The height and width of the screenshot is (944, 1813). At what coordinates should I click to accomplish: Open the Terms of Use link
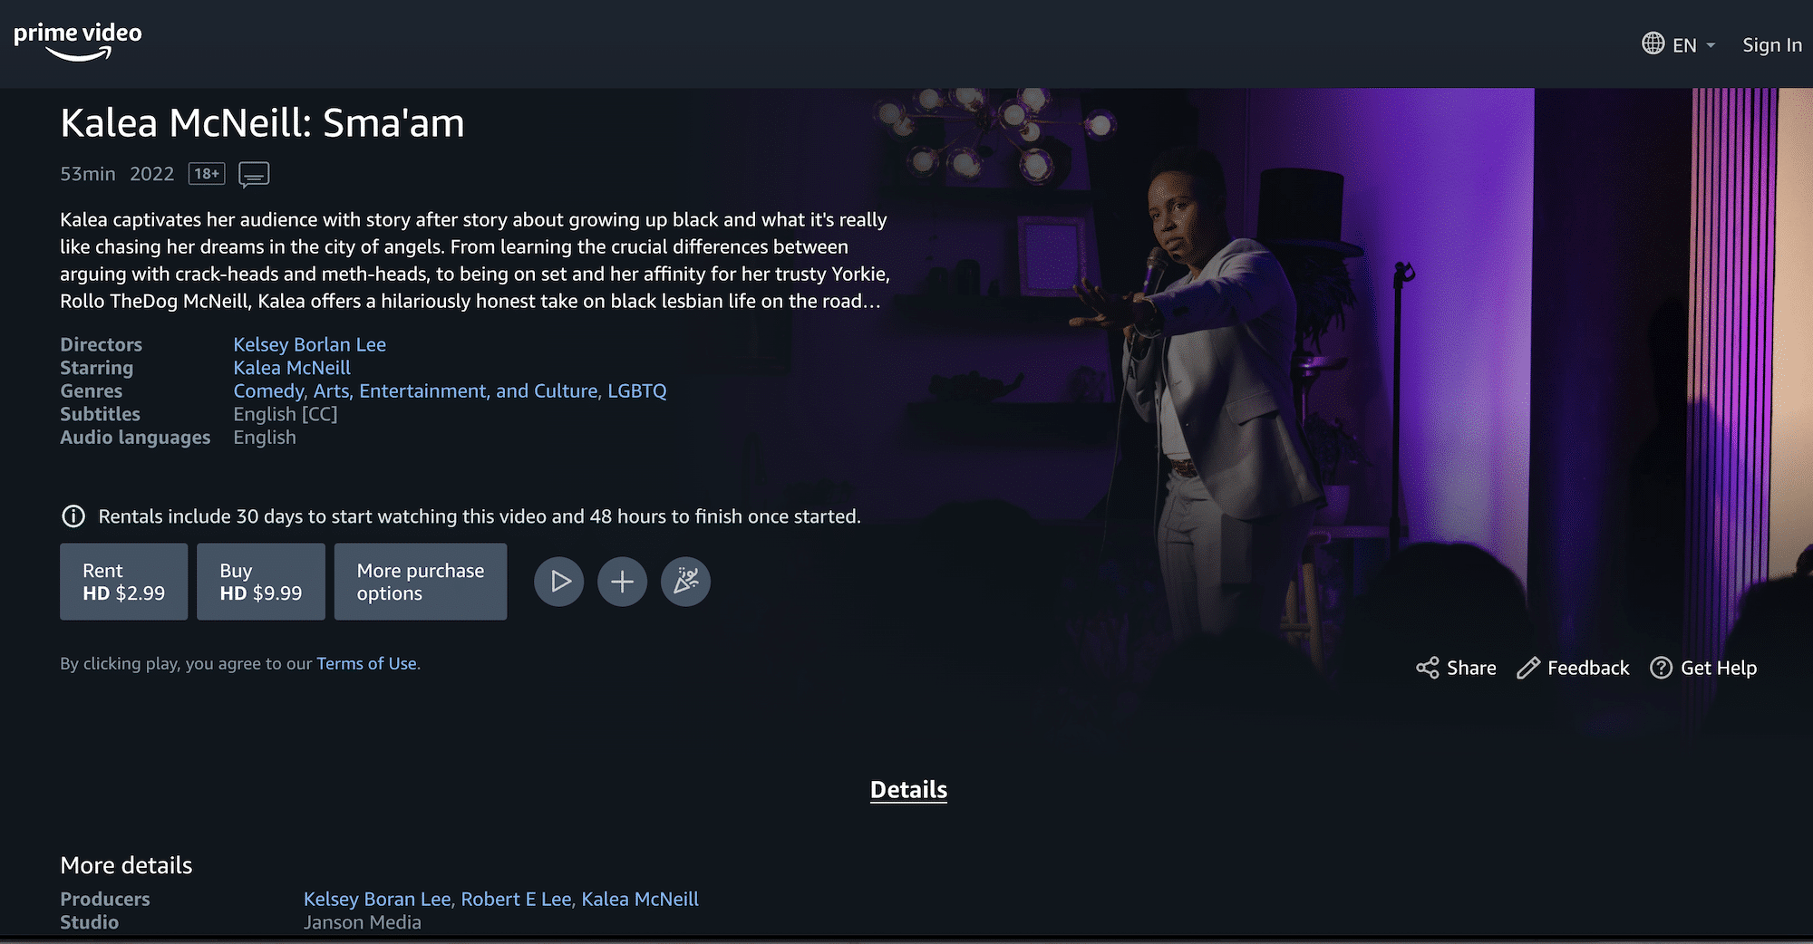click(x=366, y=663)
